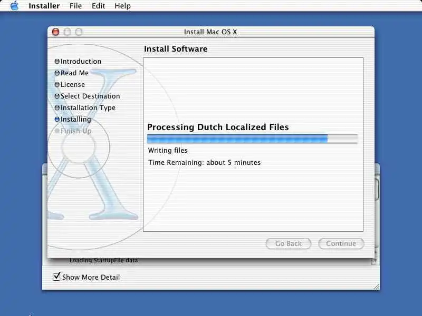Click the Installation Type step bullet
This screenshot has width=422, height=316.
(57, 108)
